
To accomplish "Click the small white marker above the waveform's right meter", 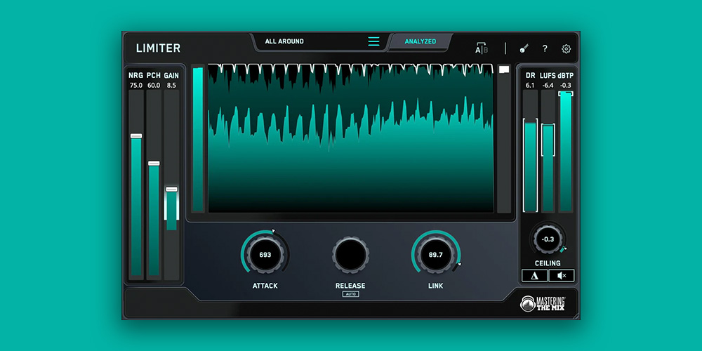I will (x=503, y=70).
